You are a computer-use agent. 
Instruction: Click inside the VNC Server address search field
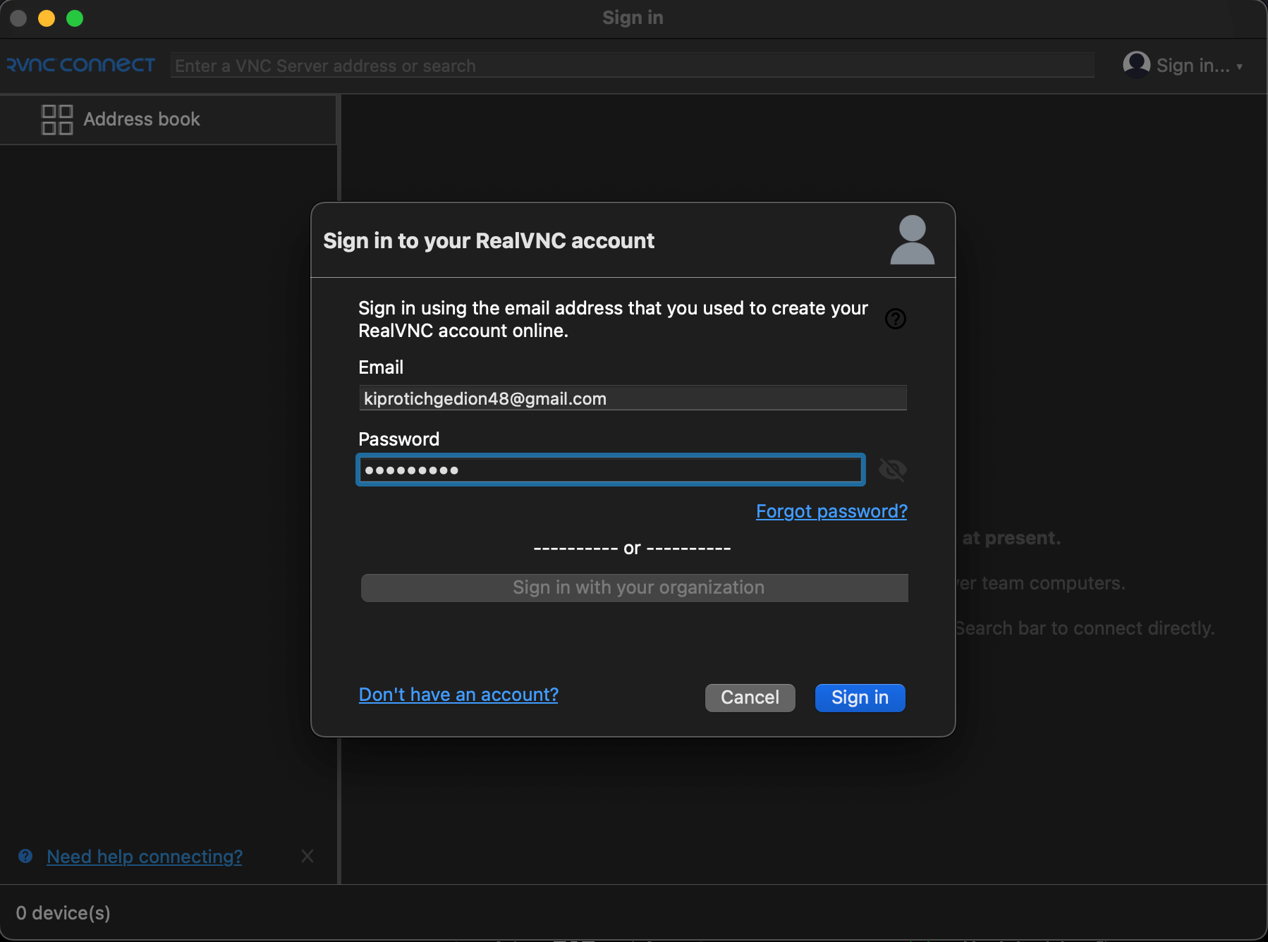(x=628, y=65)
